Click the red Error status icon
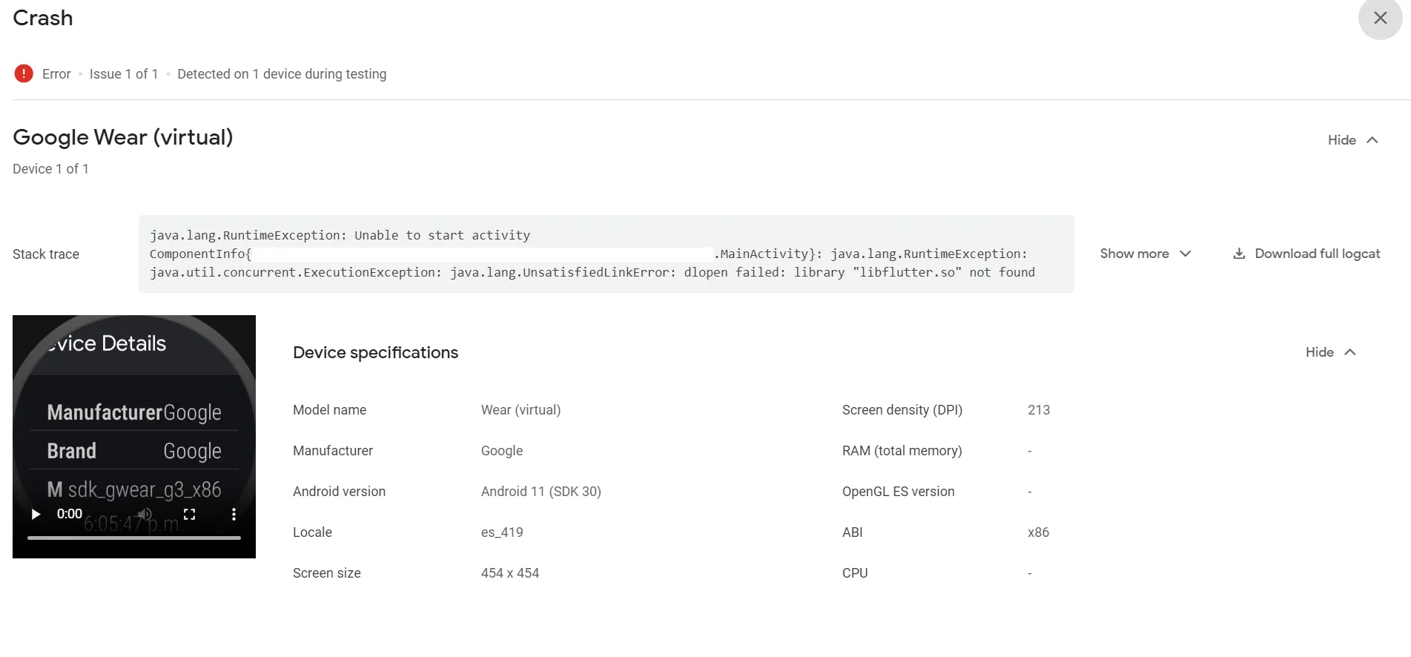This screenshot has height=657, width=1411. coord(24,73)
